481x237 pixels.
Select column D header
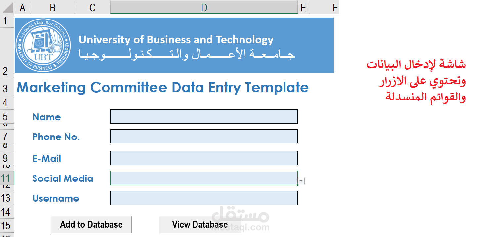coord(204,7)
